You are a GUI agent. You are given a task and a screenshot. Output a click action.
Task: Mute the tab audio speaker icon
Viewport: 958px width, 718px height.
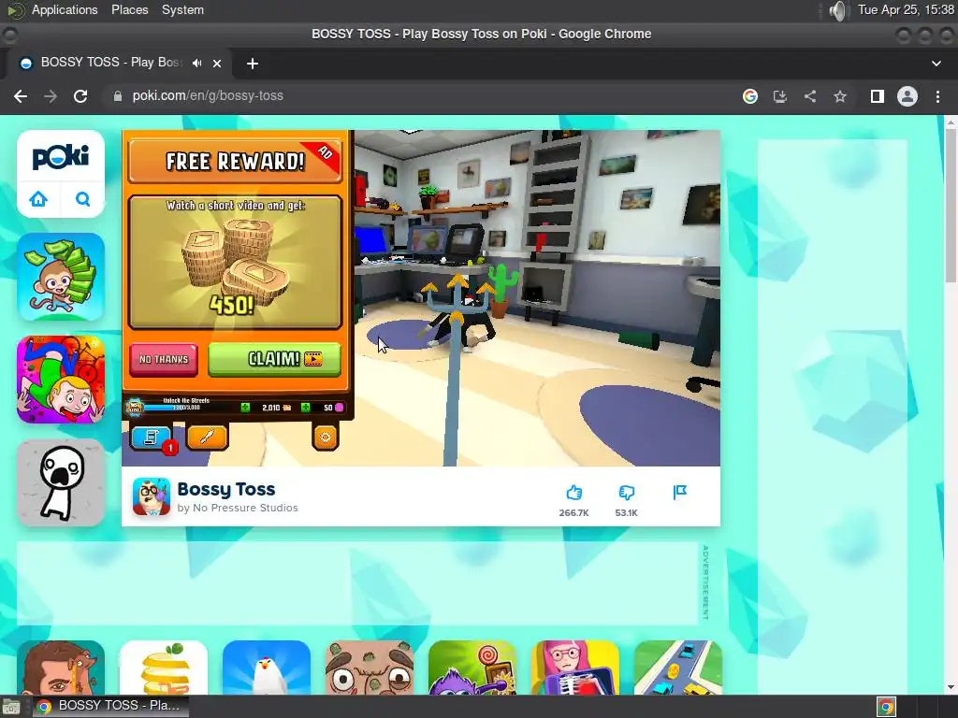pyautogui.click(x=196, y=63)
